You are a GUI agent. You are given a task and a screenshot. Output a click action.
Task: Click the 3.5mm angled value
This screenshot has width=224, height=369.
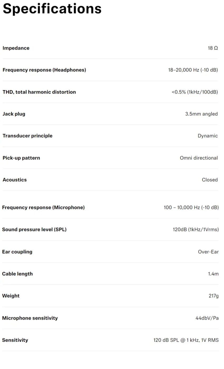[202, 114]
